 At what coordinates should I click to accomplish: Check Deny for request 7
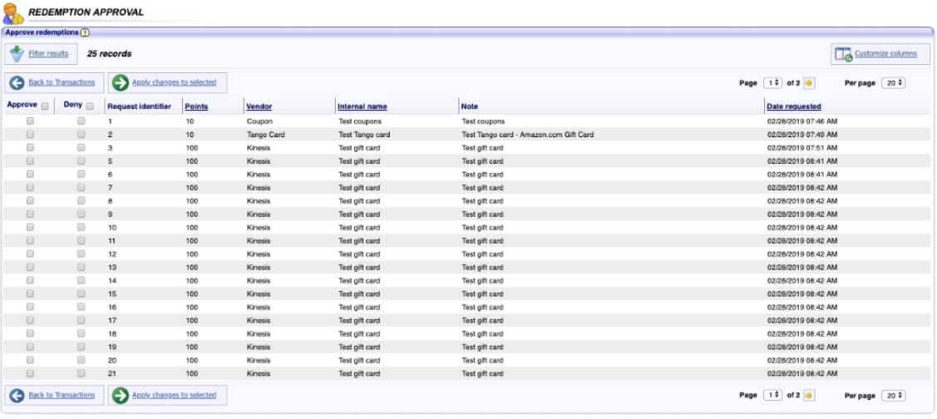pyautogui.click(x=81, y=187)
